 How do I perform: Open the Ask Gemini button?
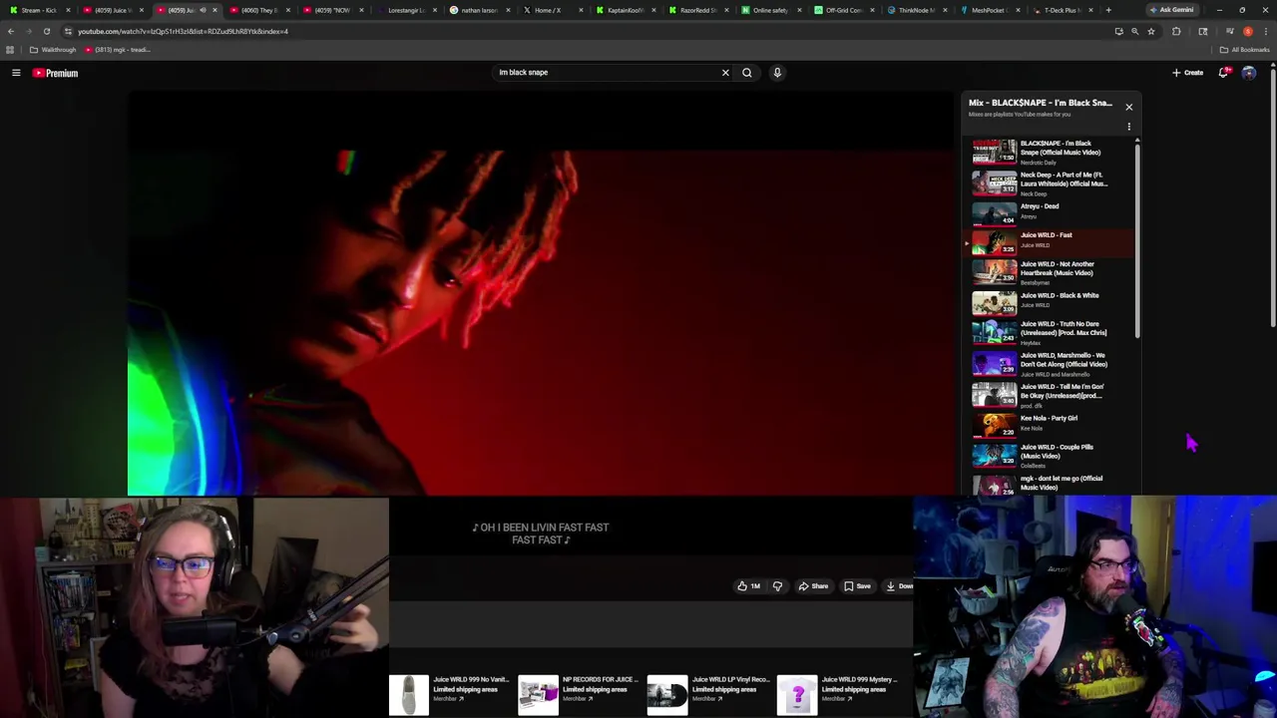coord(1171,10)
